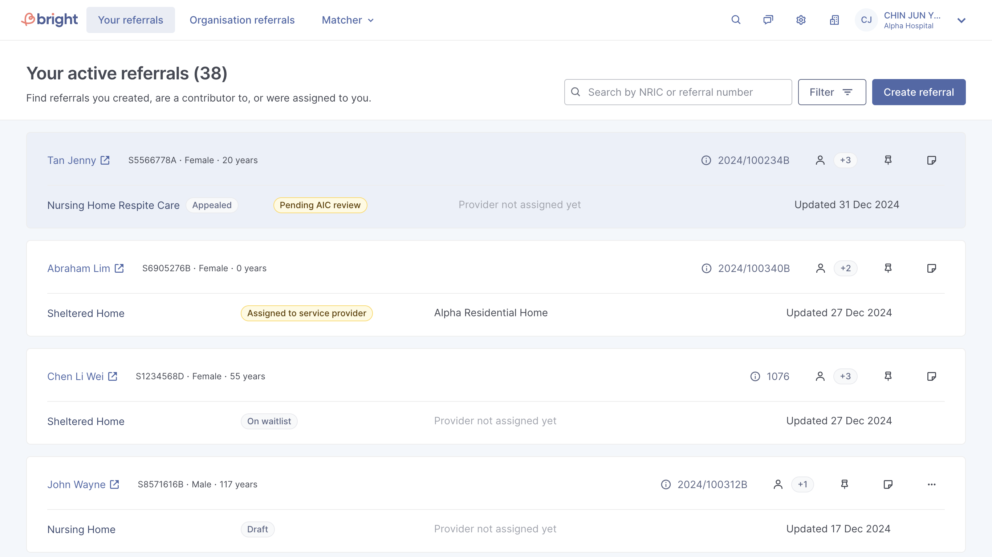Pin Tan Jenny's referral
The width and height of the screenshot is (992, 557).
click(888, 160)
